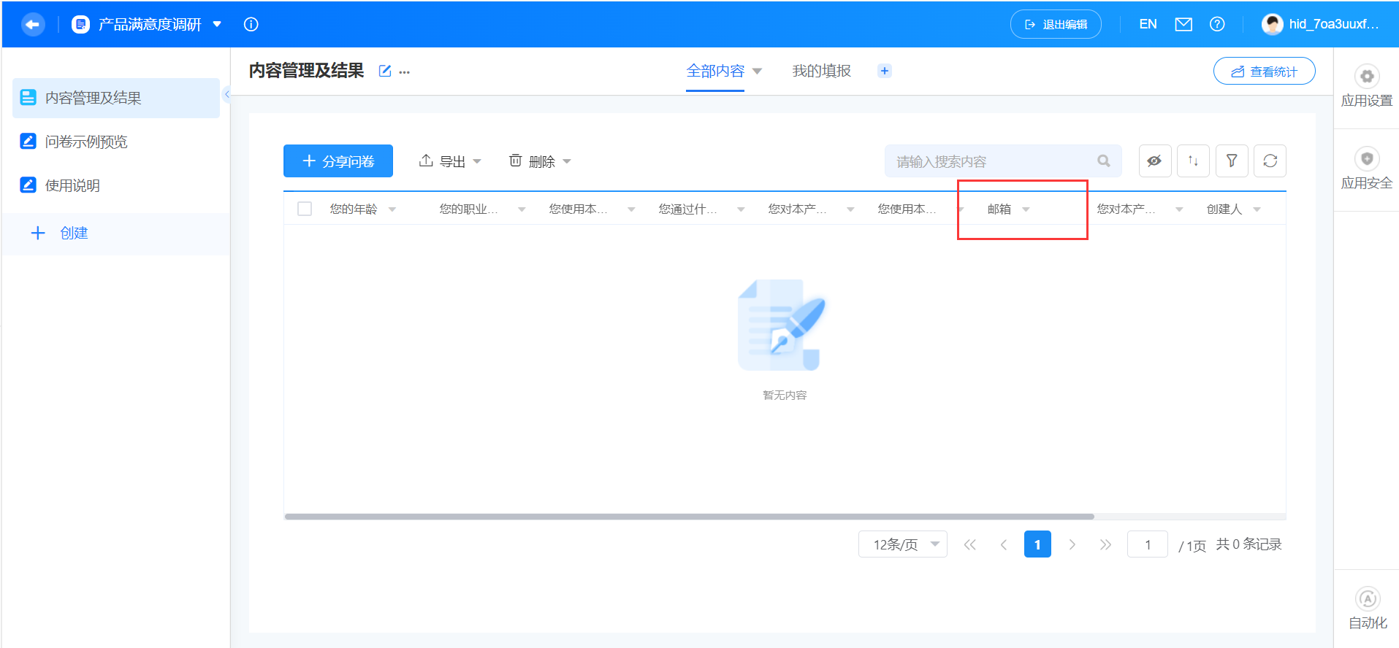Click the sort arrows toolbar icon
The width and height of the screenshot is (1399, 648).
click(1193, 161)
